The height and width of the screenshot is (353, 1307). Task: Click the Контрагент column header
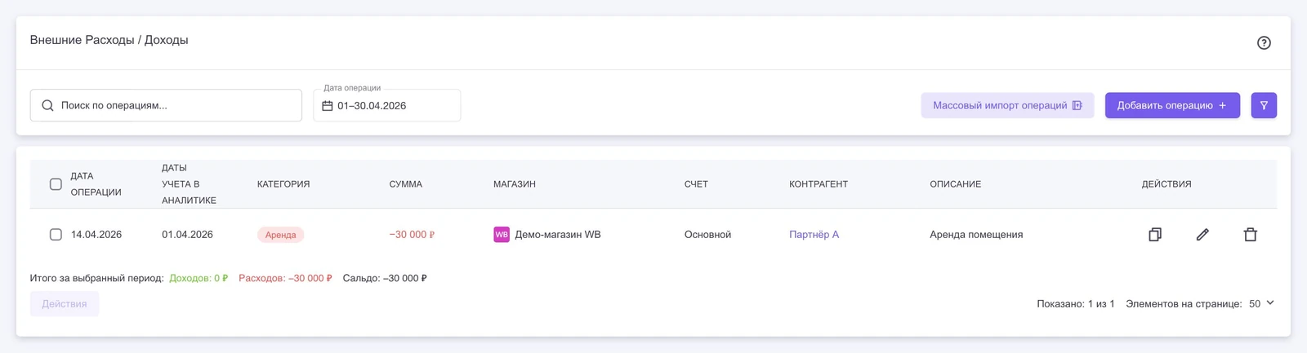click(x=819, y=184)
